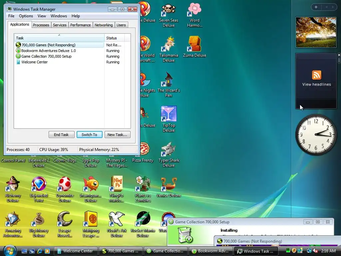
Task: Open Windows Media Player from Quick Launch
Action: click(47, 251)
